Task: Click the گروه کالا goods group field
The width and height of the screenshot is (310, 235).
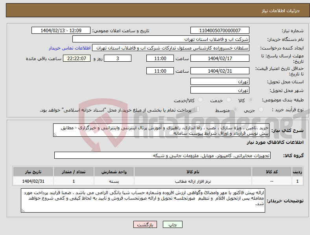Action: click(162, 155)
